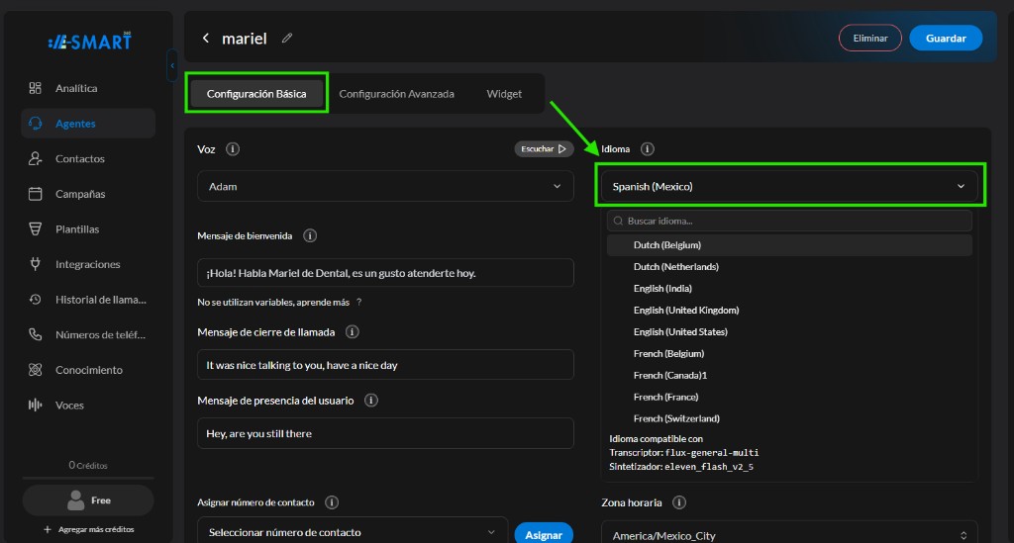Viewport: 1014px width, 543px height.
Task: Click the question mark after aprende más
Action: 358,303
